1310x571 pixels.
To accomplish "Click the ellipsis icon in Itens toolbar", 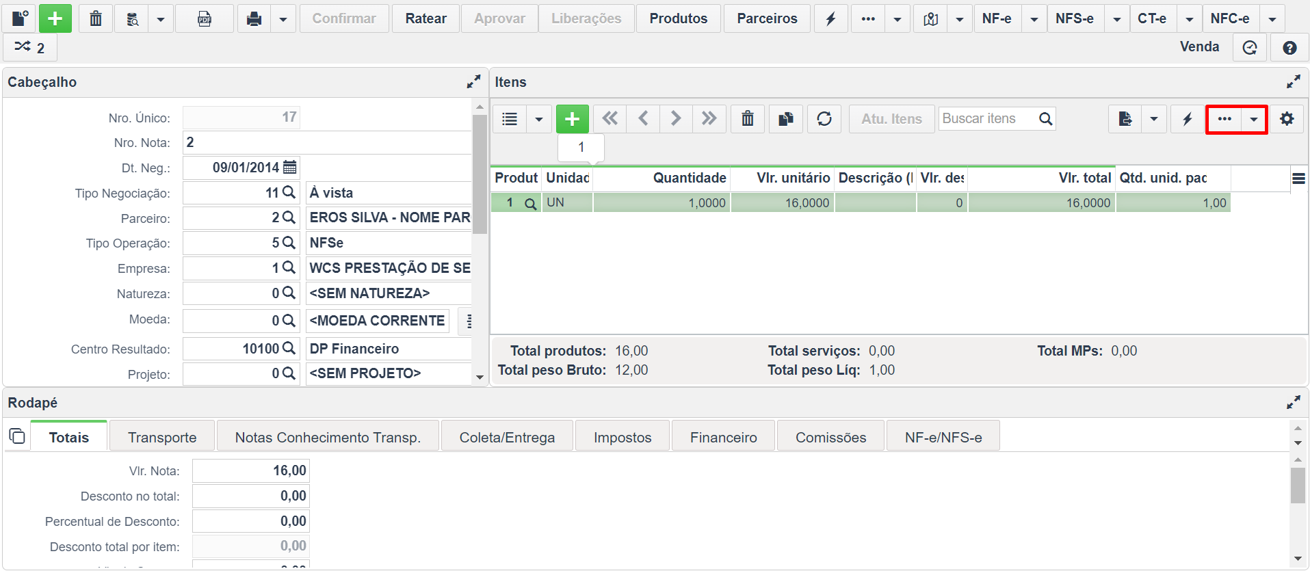I will [1224, 119].
